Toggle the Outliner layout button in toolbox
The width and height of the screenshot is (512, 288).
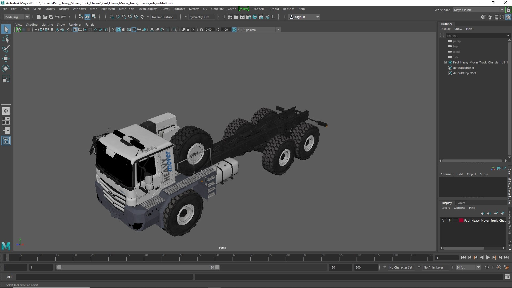6,141
